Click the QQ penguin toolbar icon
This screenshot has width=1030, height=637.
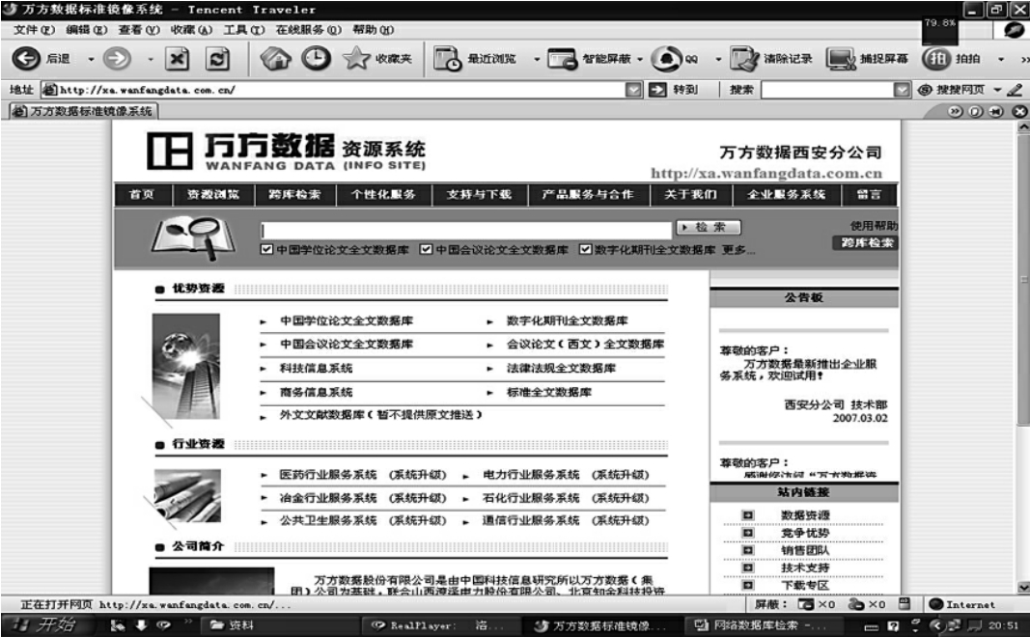pyautogui.click(x=666, y=59)
